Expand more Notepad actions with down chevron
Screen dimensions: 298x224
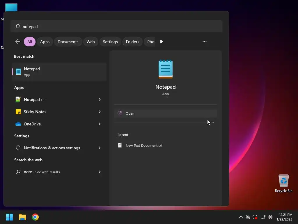213,123
